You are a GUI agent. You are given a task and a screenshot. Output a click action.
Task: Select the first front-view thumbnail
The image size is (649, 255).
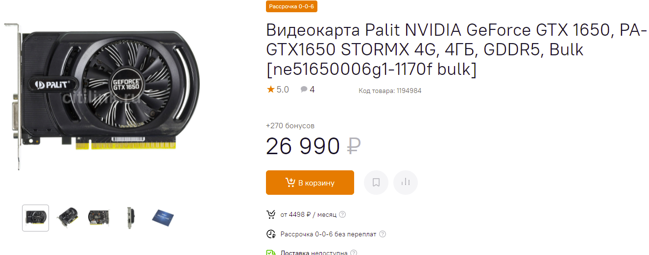36,218
